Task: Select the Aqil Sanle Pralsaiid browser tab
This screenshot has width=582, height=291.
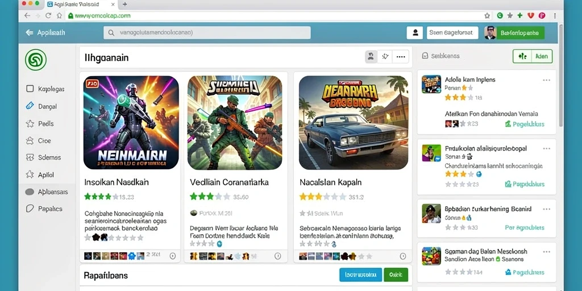Action: click(x=81, y=5)
